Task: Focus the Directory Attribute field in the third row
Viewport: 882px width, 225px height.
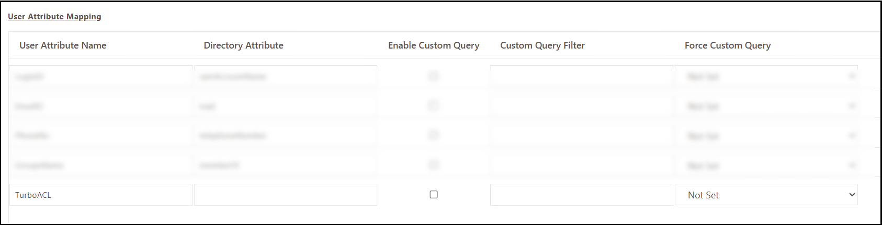Action: click(x=285, y=136)
